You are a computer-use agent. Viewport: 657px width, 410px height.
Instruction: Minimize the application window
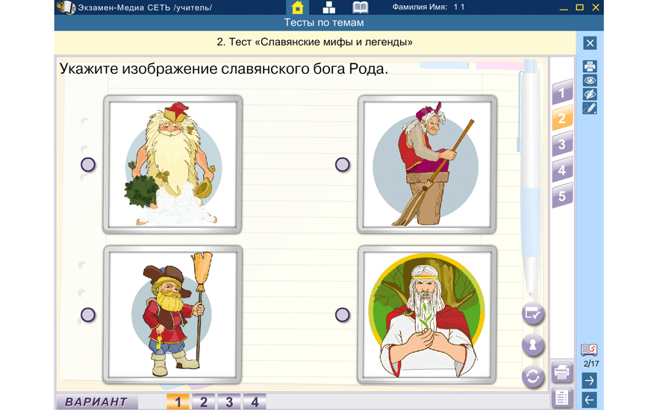click(564, 7)
